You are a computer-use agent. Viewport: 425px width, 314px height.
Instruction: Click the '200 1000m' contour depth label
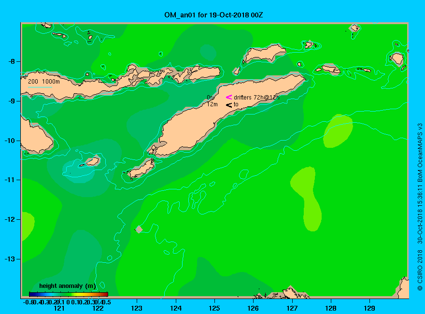(x=44, y=81)
